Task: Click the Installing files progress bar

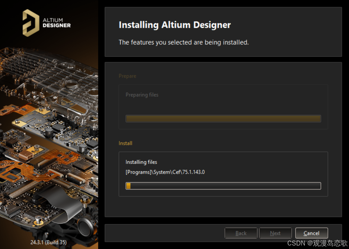Action: [x=223, y=186]
